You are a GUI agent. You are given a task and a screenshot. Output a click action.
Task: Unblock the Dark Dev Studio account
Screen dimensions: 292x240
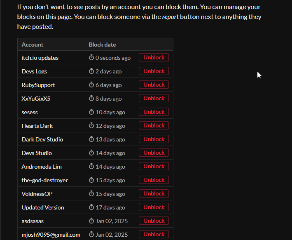click(154, 139)
